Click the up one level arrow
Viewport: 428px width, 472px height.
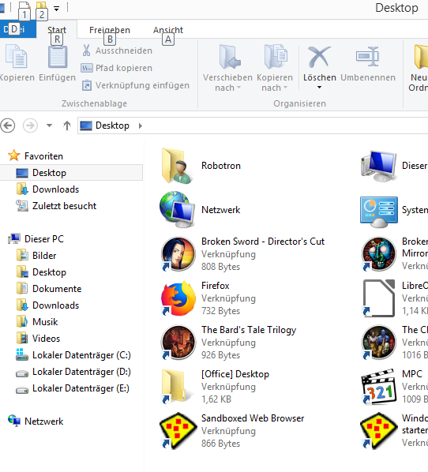click(x=67, y=125)
